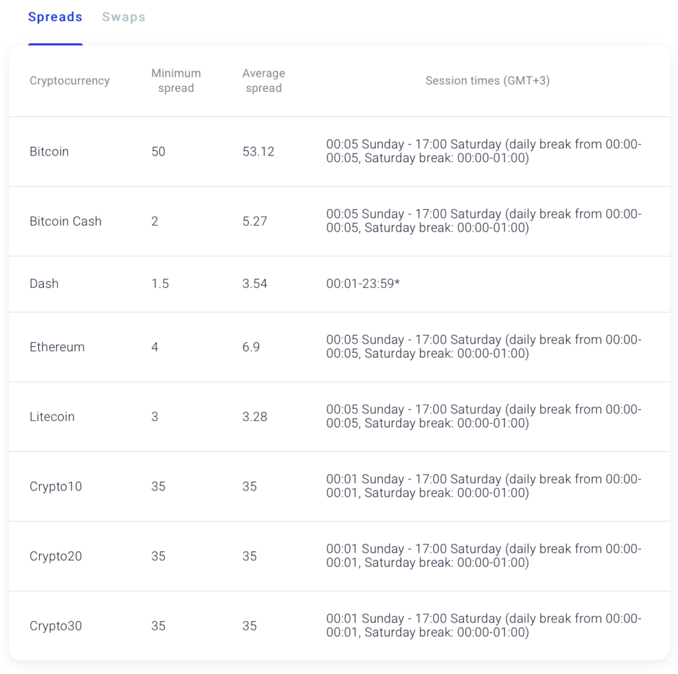This screenshot has height=674, width=678.
Task: Click Litecoin session times text
Action: (484, 416)
